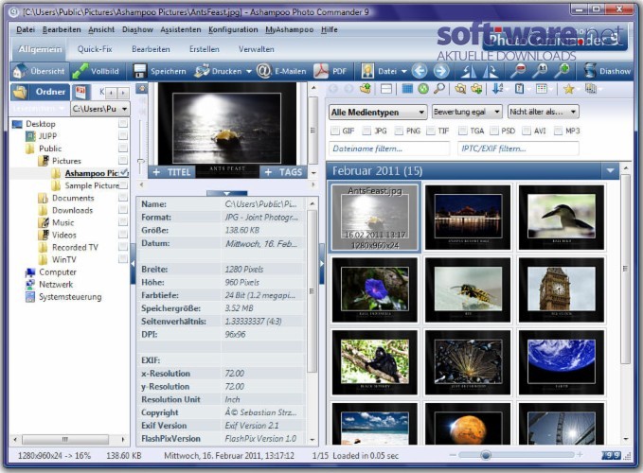The image size is (643, 473).
Task: Open the A-Z sort order icon
Action: tap(497, 89)
